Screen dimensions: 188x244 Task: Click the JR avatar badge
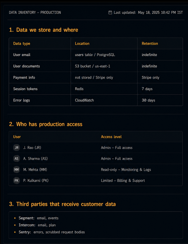pos(16,148)
